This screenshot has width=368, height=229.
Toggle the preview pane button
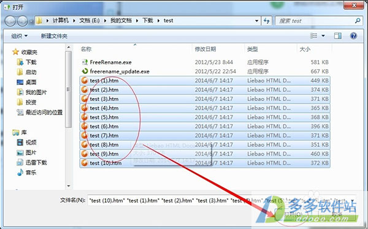(x=338, y=36)
